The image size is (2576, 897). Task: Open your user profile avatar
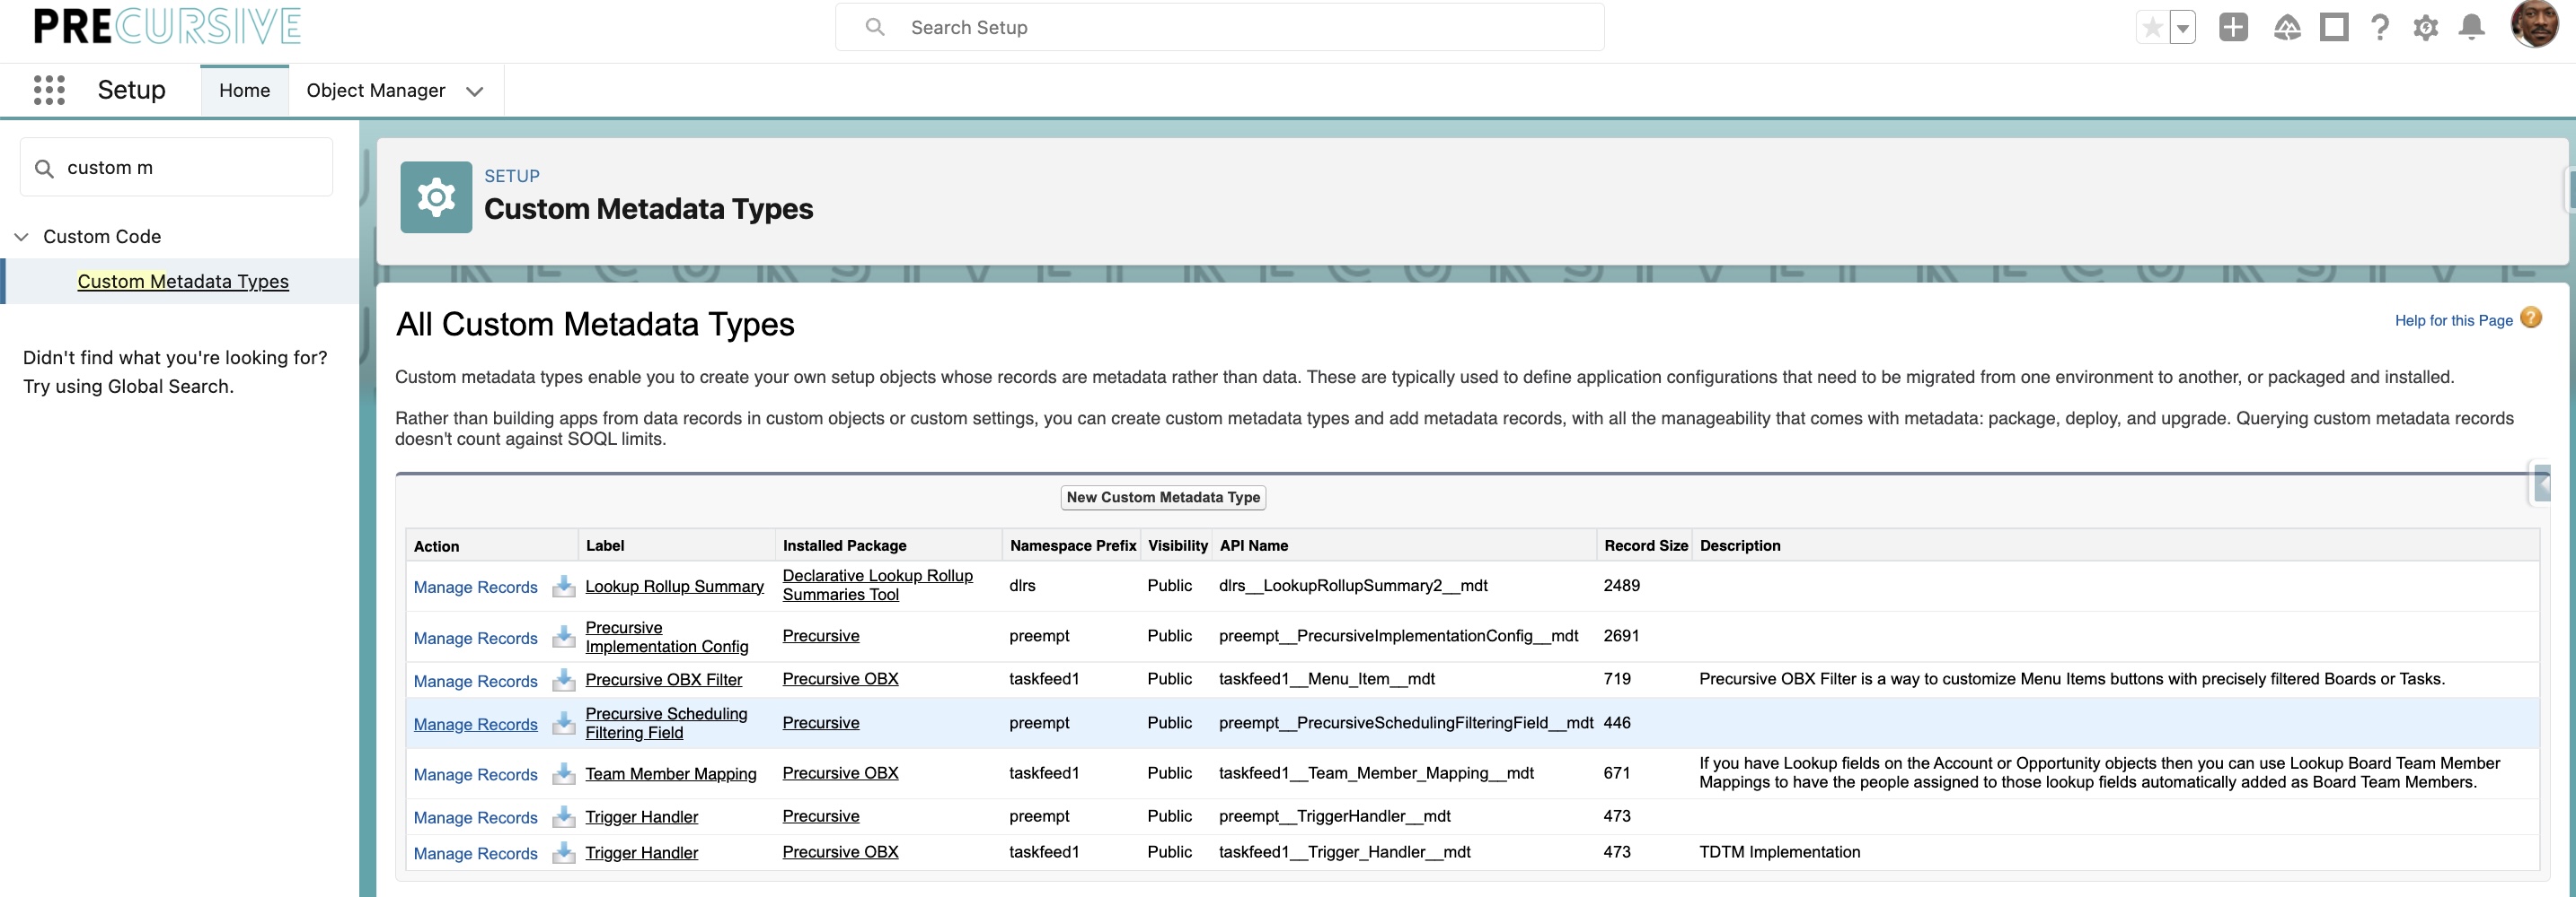coord(2537,25)
